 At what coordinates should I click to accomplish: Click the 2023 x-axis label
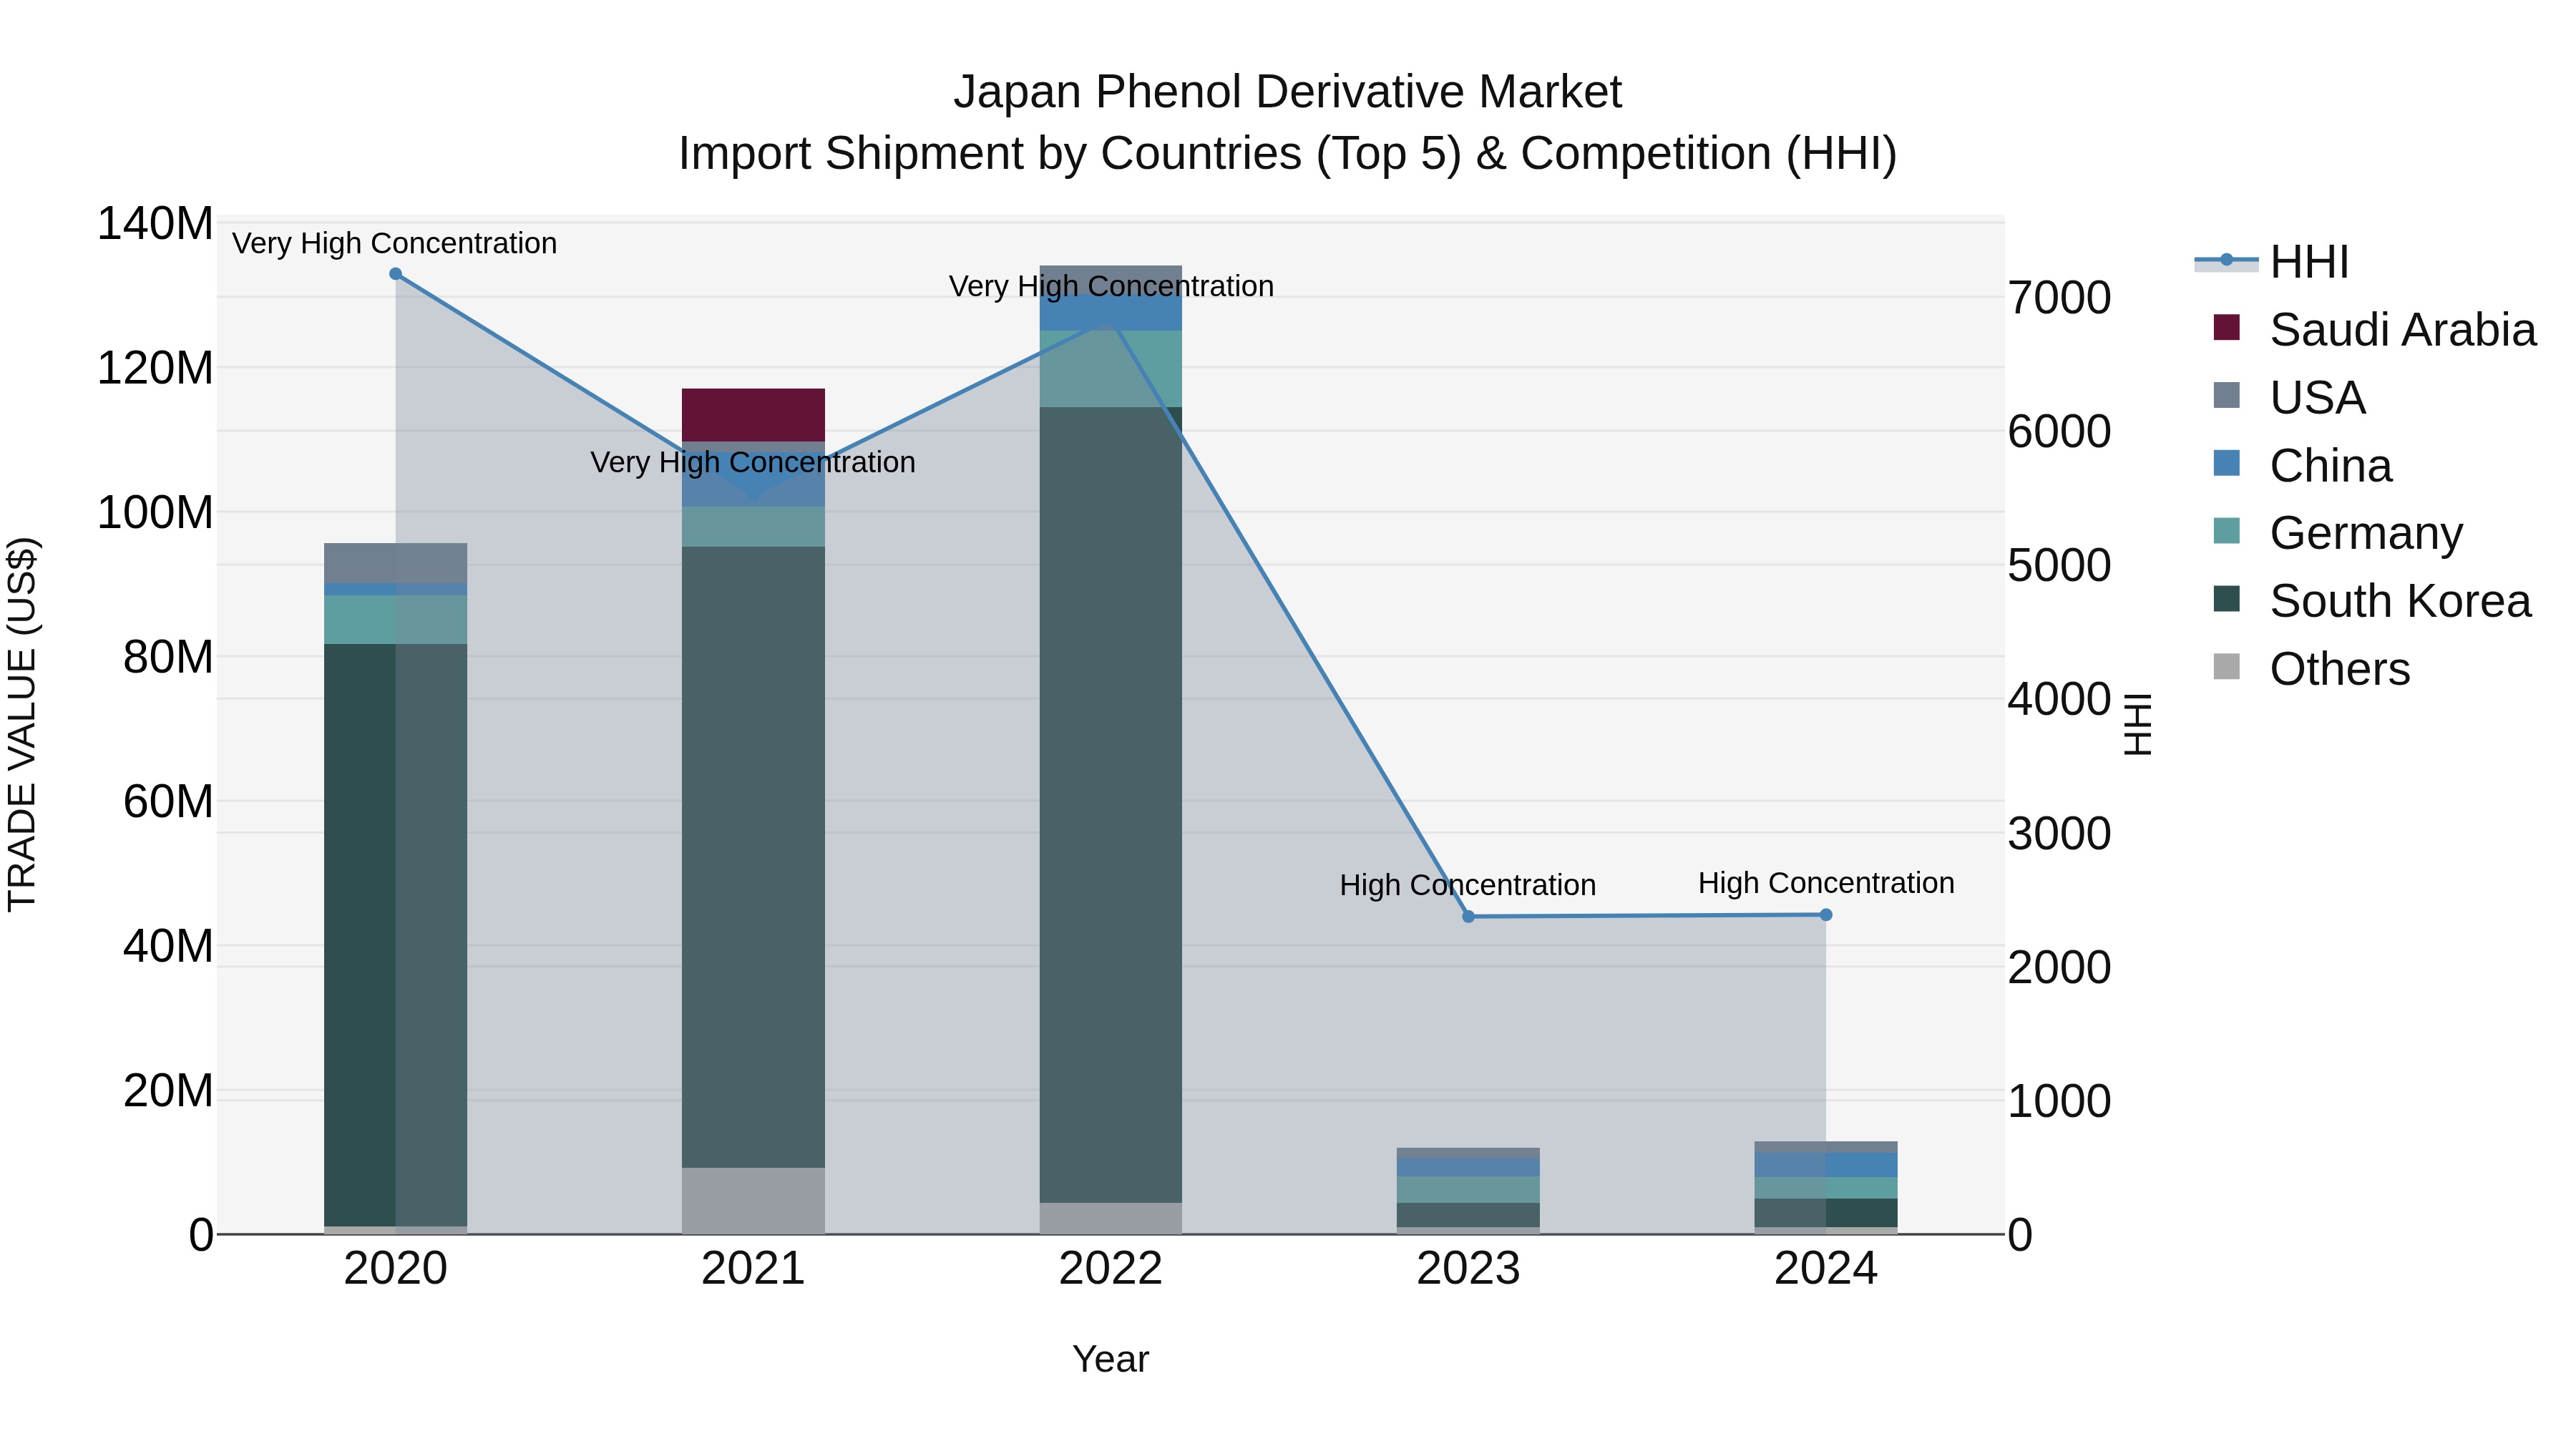click(1468, 1269)
